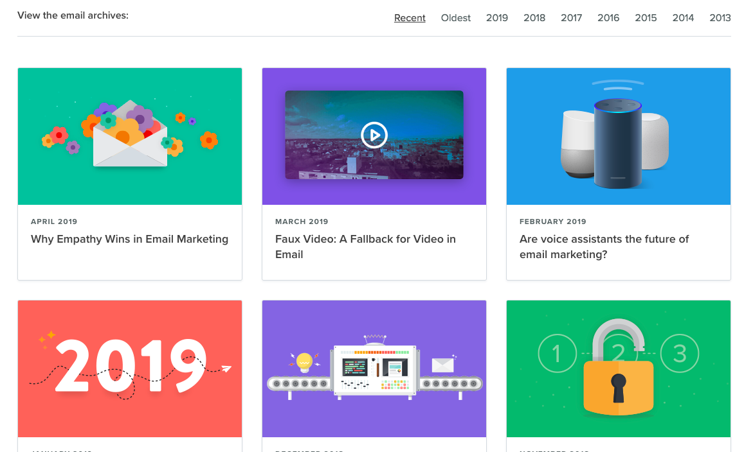Click the MARCH 2019 date label

click(302, 222)
